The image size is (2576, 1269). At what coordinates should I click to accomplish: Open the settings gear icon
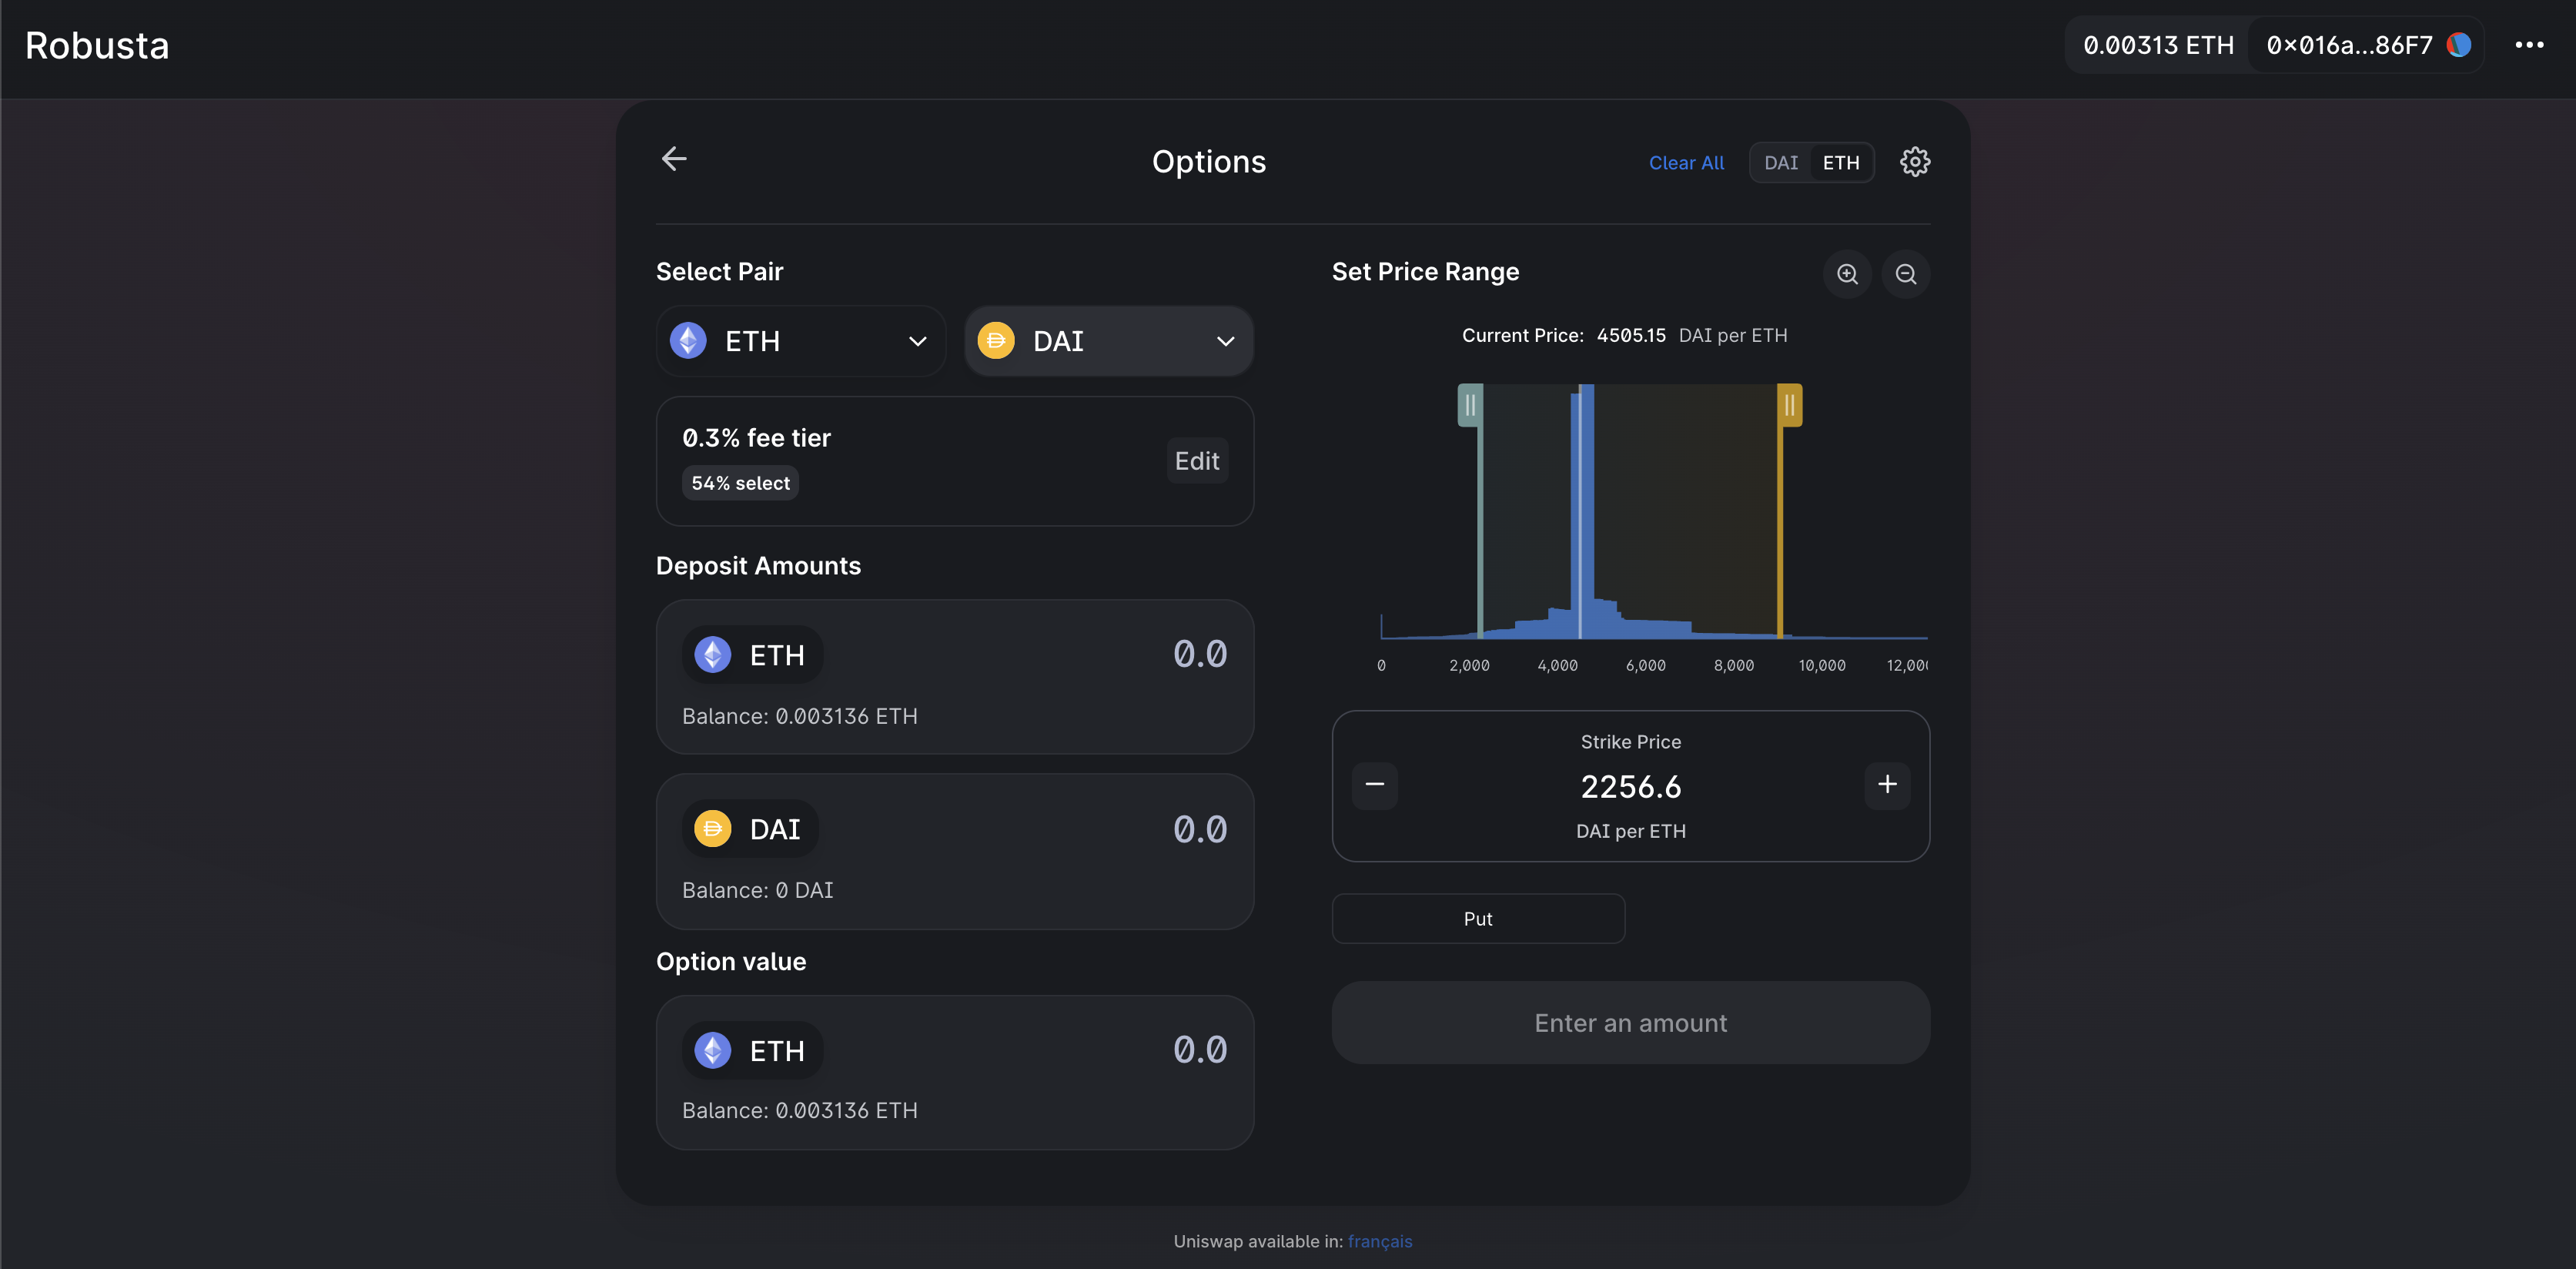pos(1914,162)
